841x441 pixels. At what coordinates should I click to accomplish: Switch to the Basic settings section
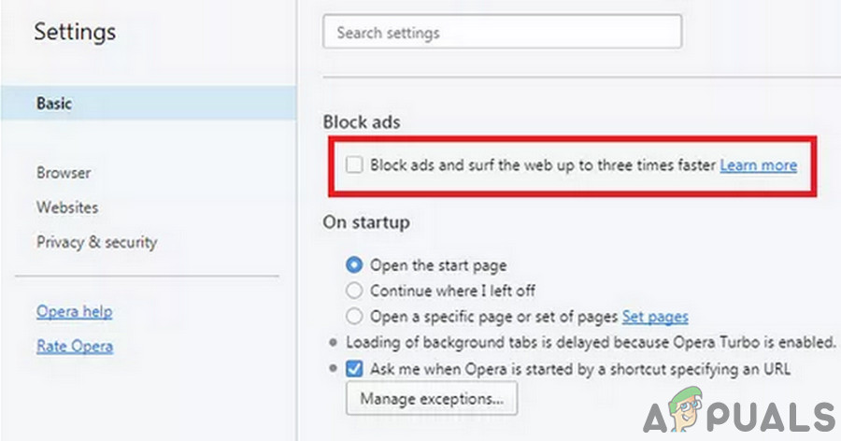54,104
